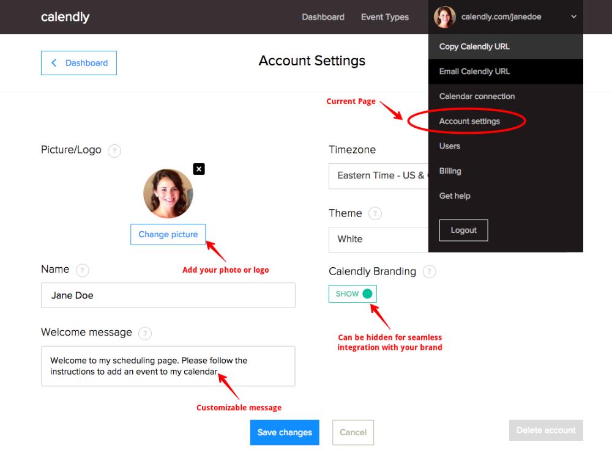Screen dimensions: 612x453
Task: Open help icon beside Theme label
Action: (375, 213)
